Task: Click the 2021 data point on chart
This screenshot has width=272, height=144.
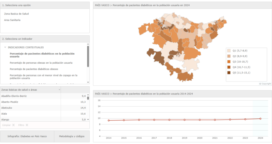Action: pyautogui.click(x=215, y=120)
